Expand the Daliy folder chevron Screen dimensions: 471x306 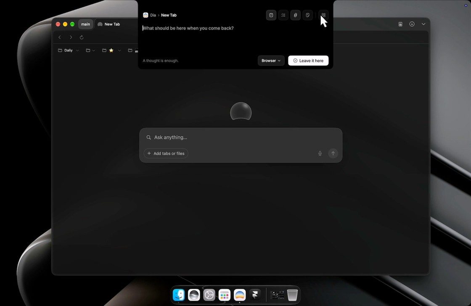[77, 50]
